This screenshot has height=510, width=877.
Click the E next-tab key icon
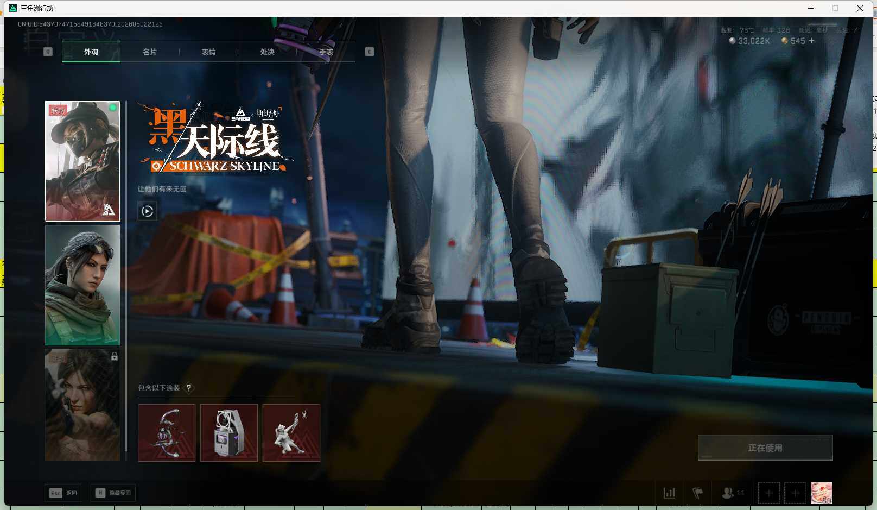[370, 52]
